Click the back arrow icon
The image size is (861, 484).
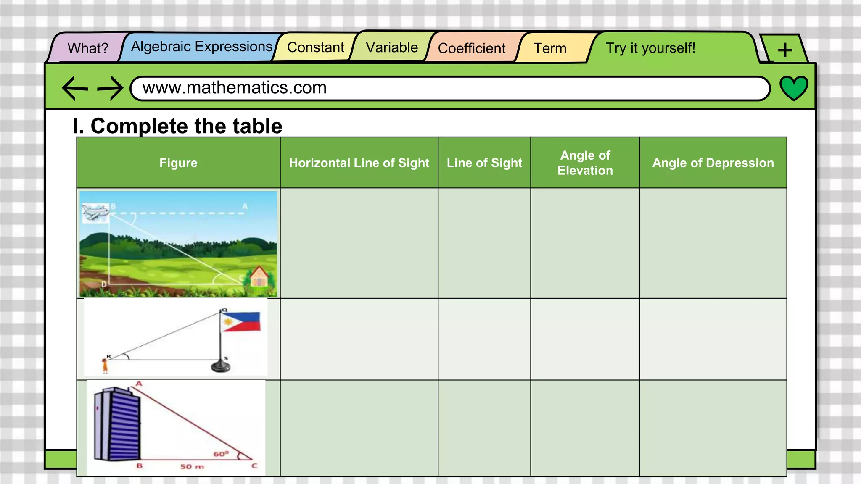point(75,88)
